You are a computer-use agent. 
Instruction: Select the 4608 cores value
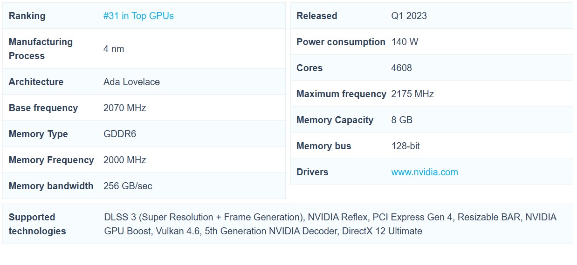[401, 68]
